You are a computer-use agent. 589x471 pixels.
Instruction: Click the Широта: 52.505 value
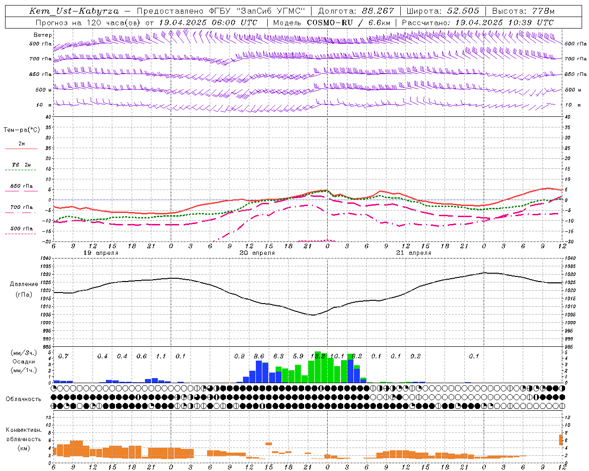coord(443,11)
